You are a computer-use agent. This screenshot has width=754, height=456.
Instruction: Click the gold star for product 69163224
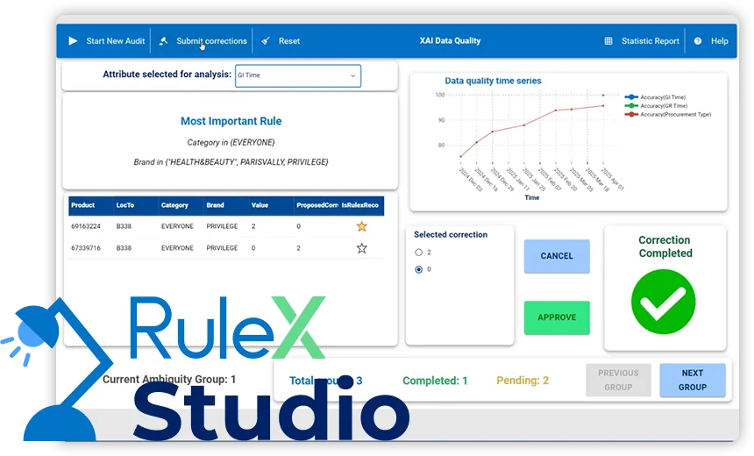click(x=361, y=226)
